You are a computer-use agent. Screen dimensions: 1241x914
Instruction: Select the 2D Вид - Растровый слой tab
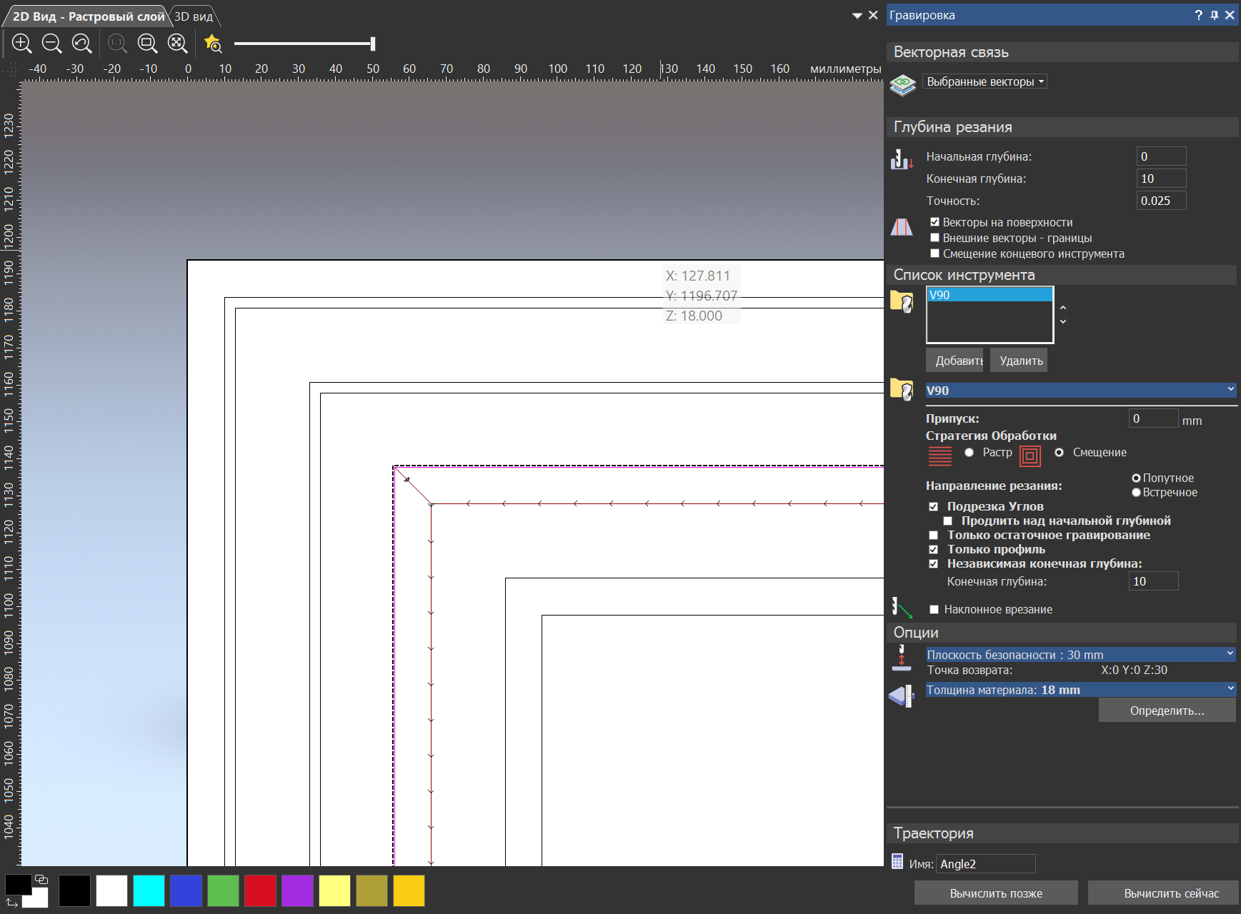[x=89, y=16]
